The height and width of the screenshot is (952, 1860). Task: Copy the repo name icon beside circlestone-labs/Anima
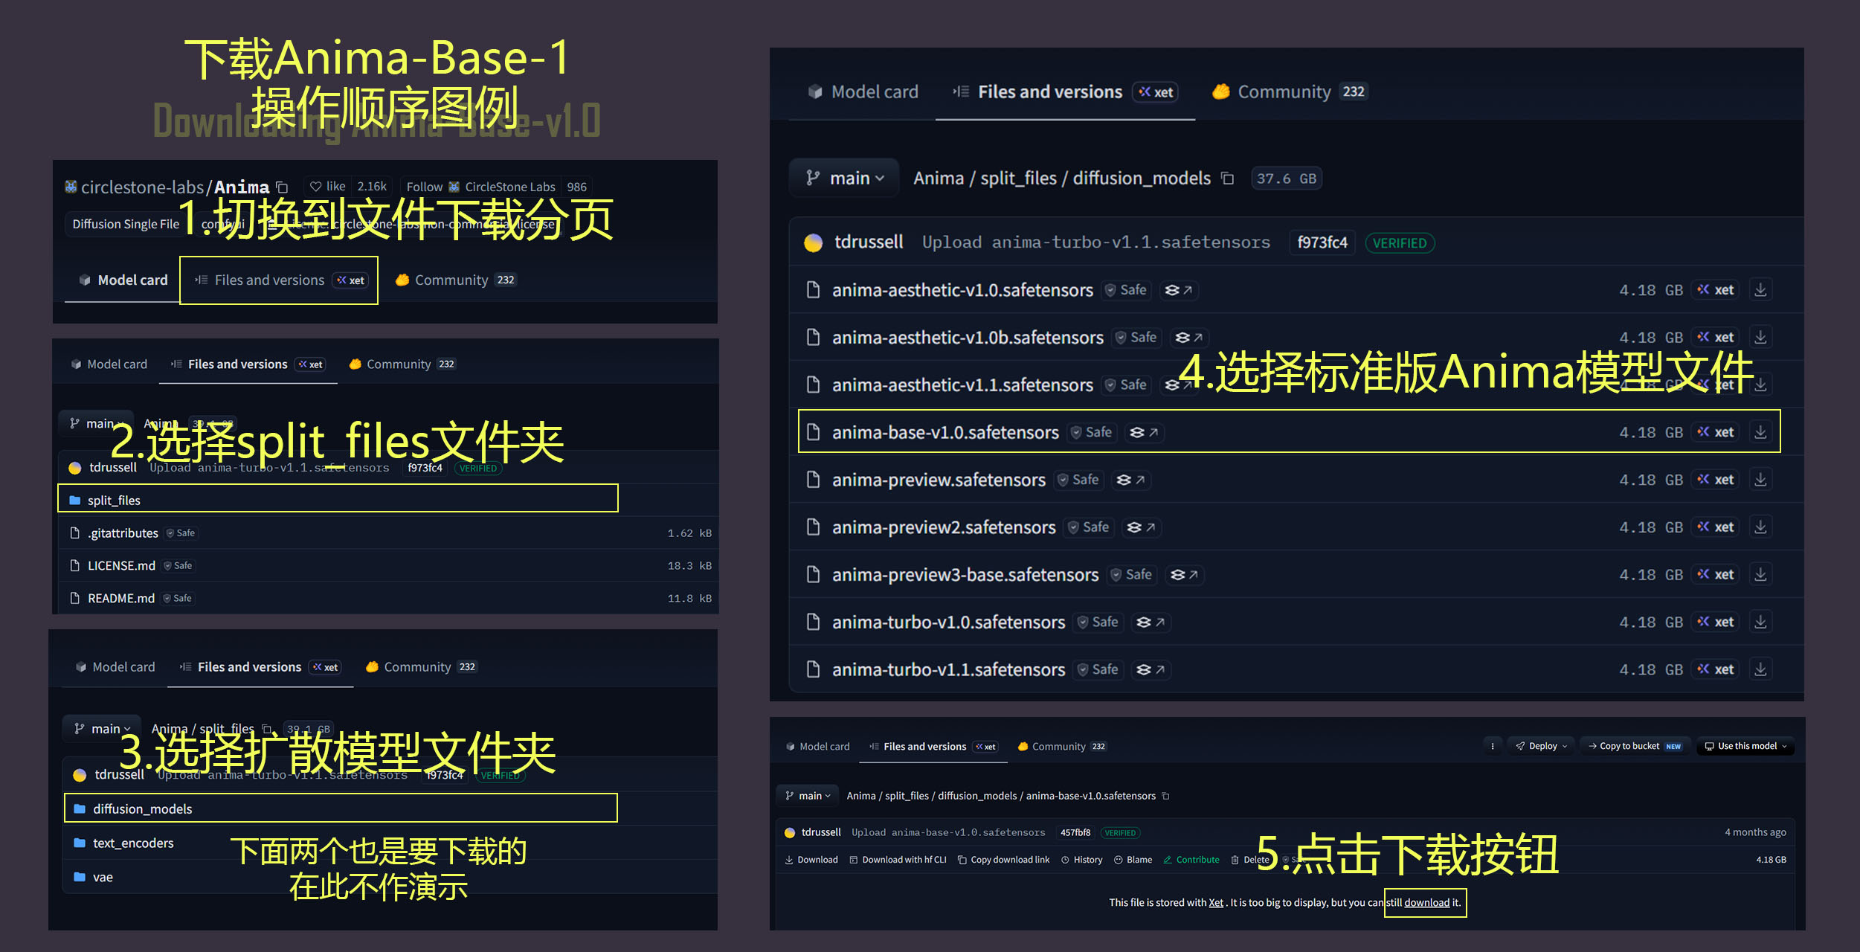point(282,187)
